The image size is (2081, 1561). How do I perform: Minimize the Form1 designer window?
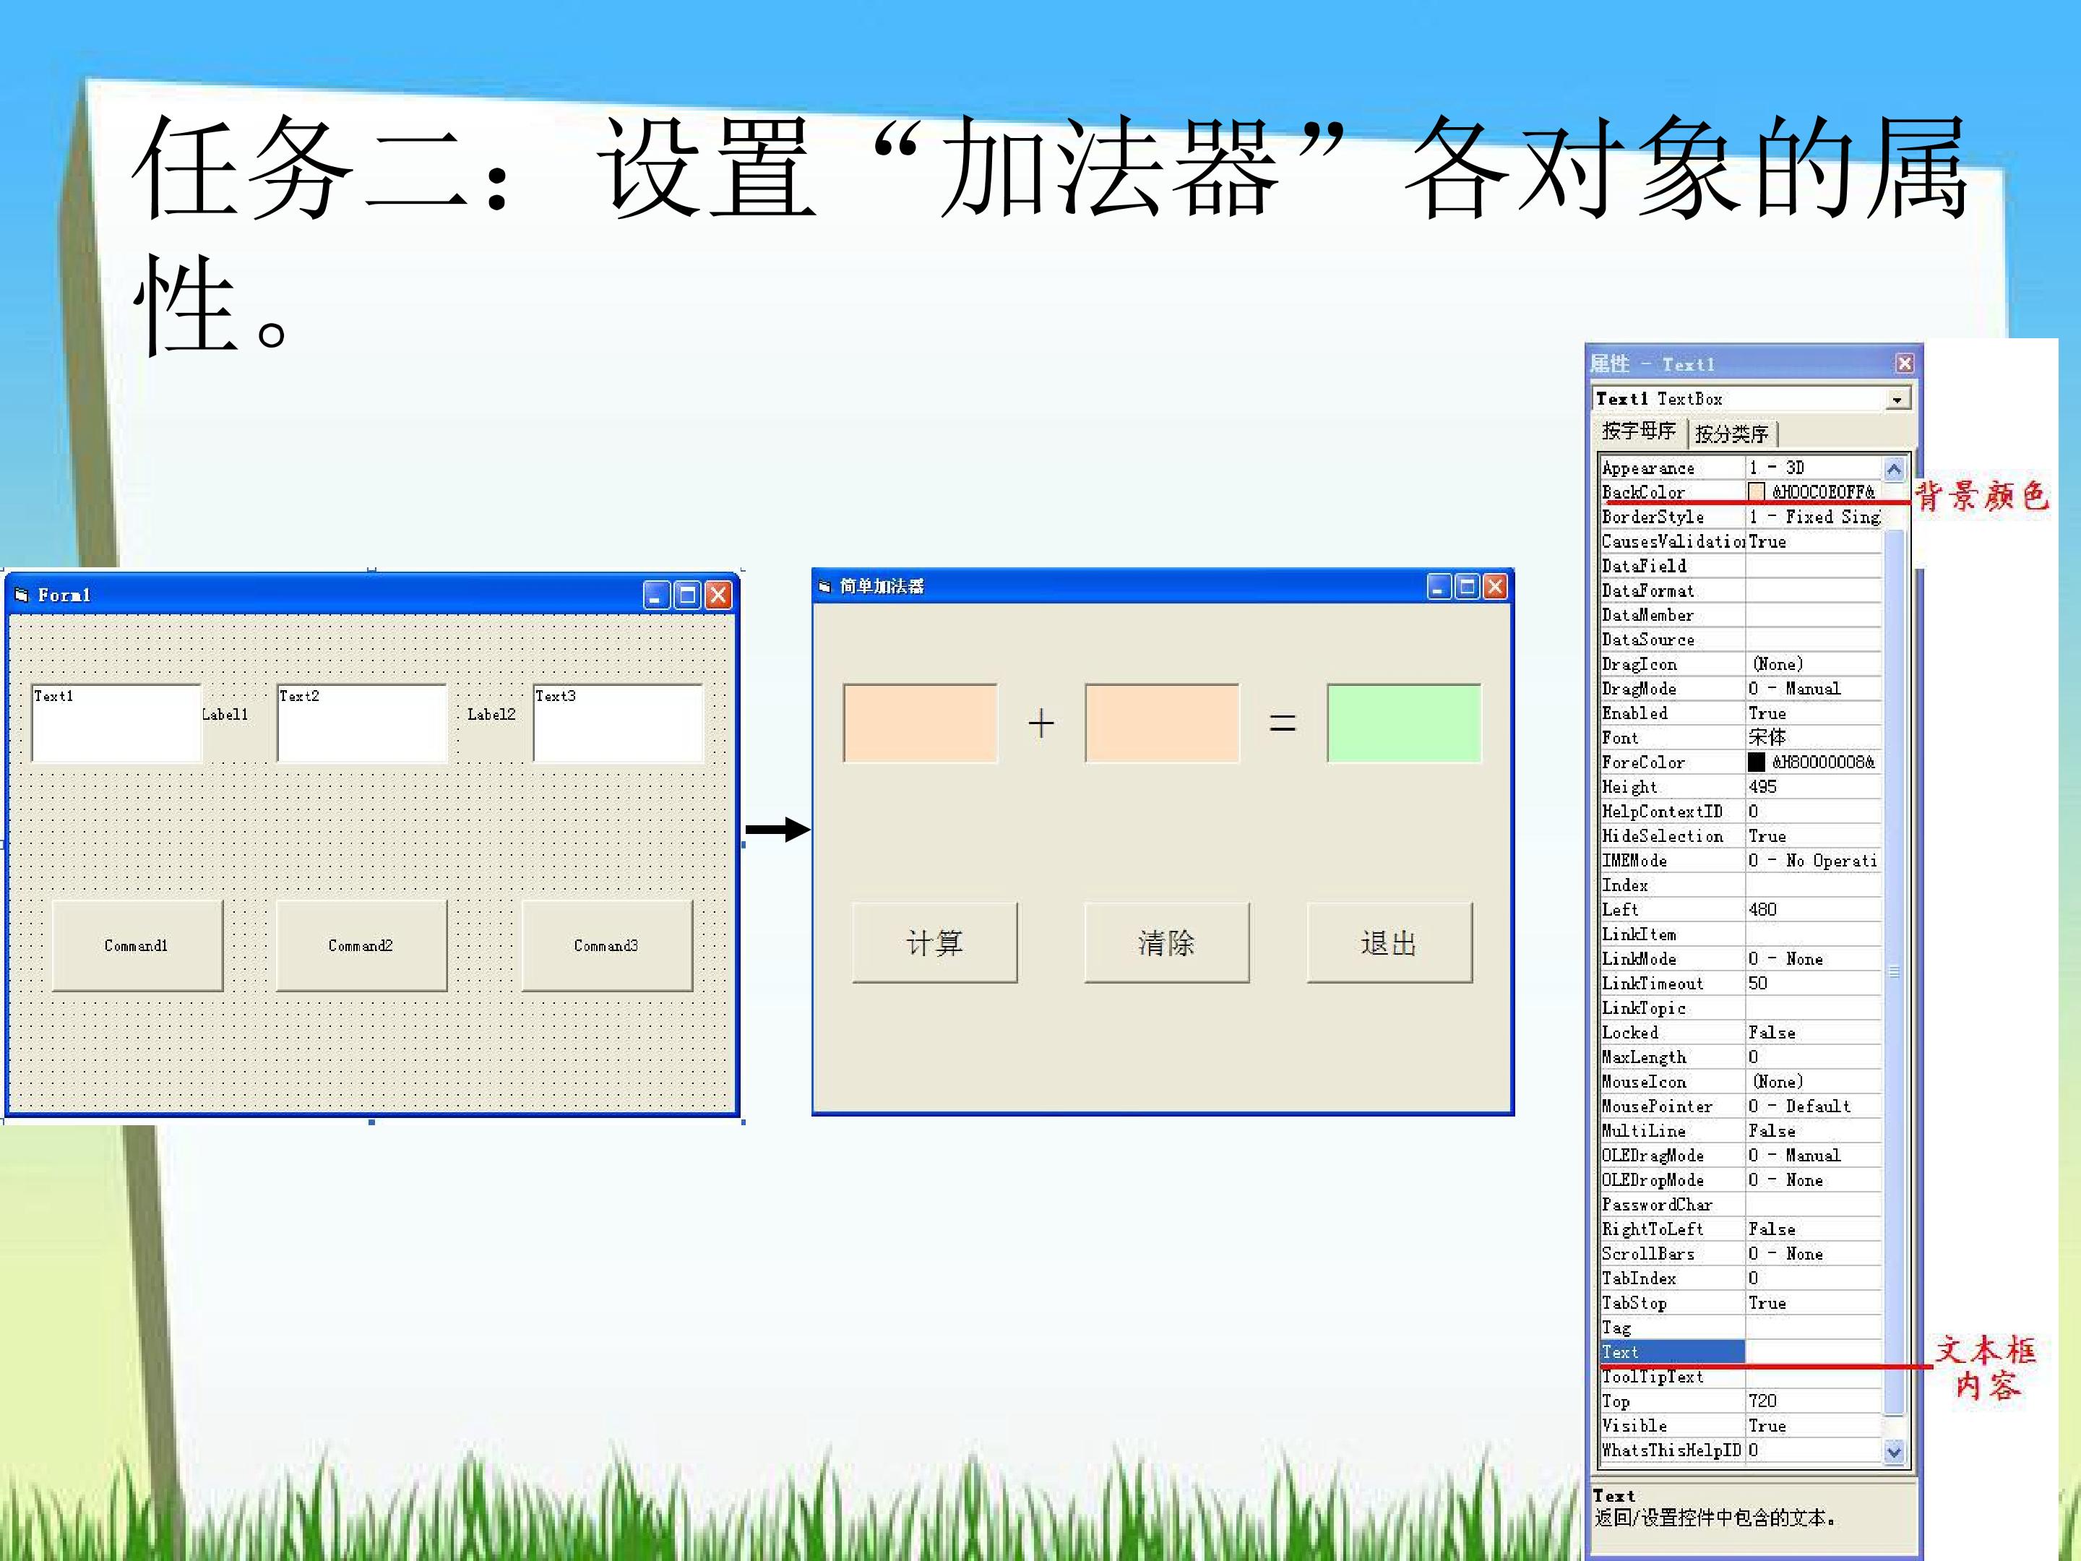(657, 595)
